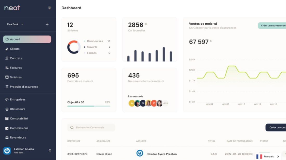Screen dimensions: 286x160
Task: Sort by ASSURÉS column header
Action: pos(141,141)
